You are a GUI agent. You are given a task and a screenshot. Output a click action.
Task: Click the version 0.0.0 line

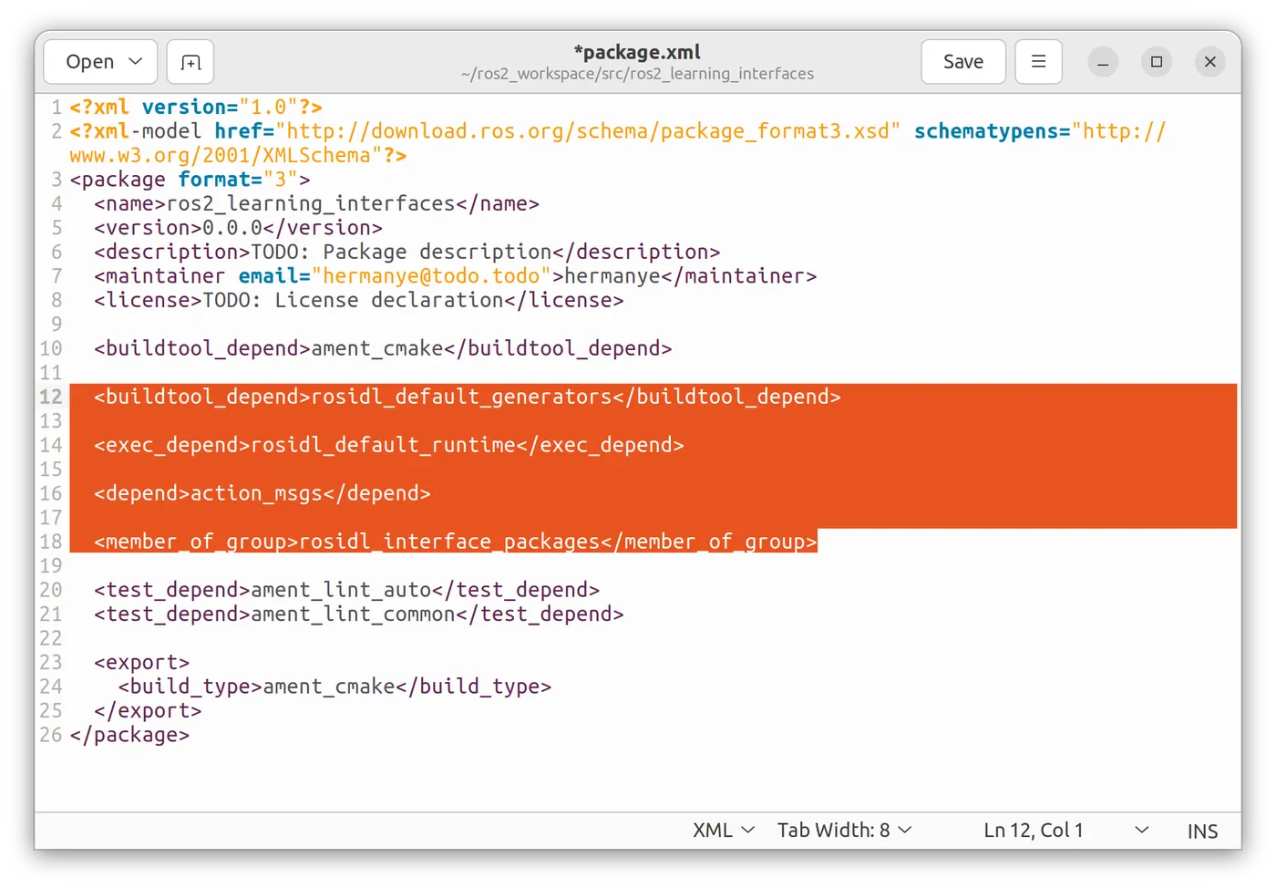pyautogui.click(x=238, y=228)
